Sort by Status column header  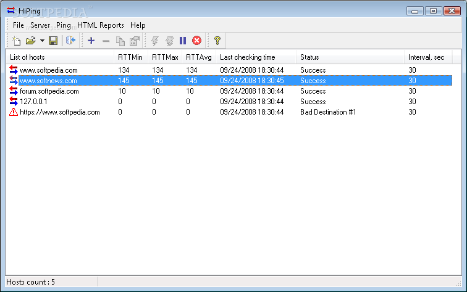click(x=350, y=57)
